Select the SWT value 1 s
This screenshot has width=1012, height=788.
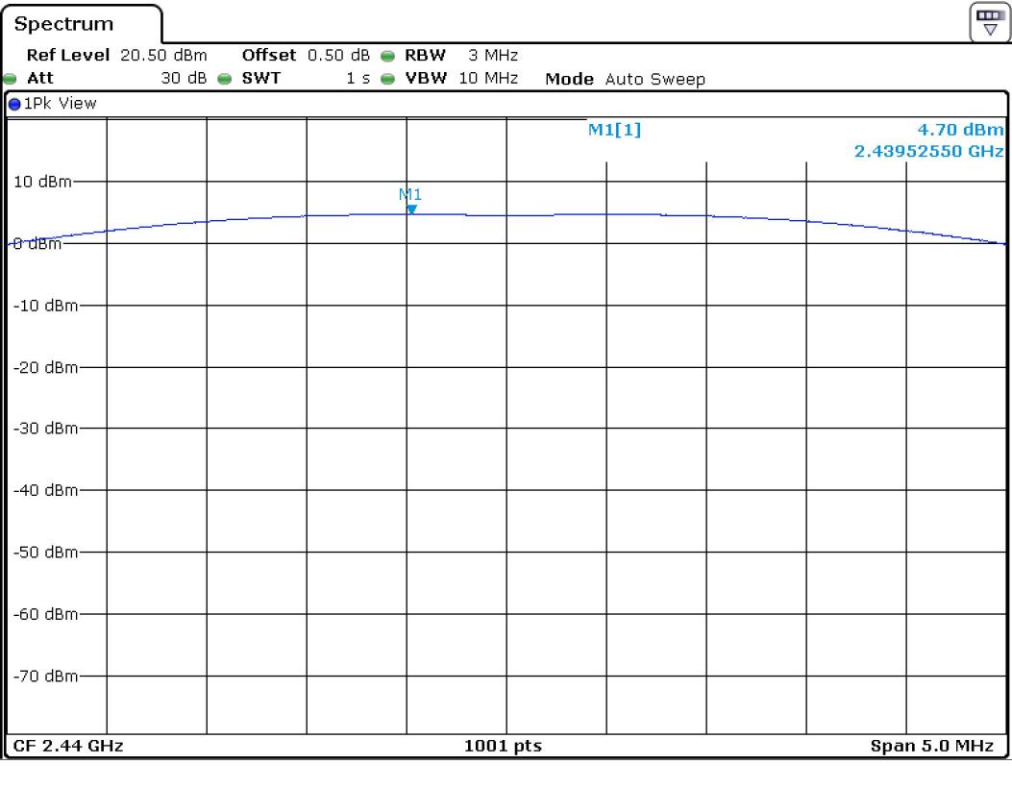358,78
